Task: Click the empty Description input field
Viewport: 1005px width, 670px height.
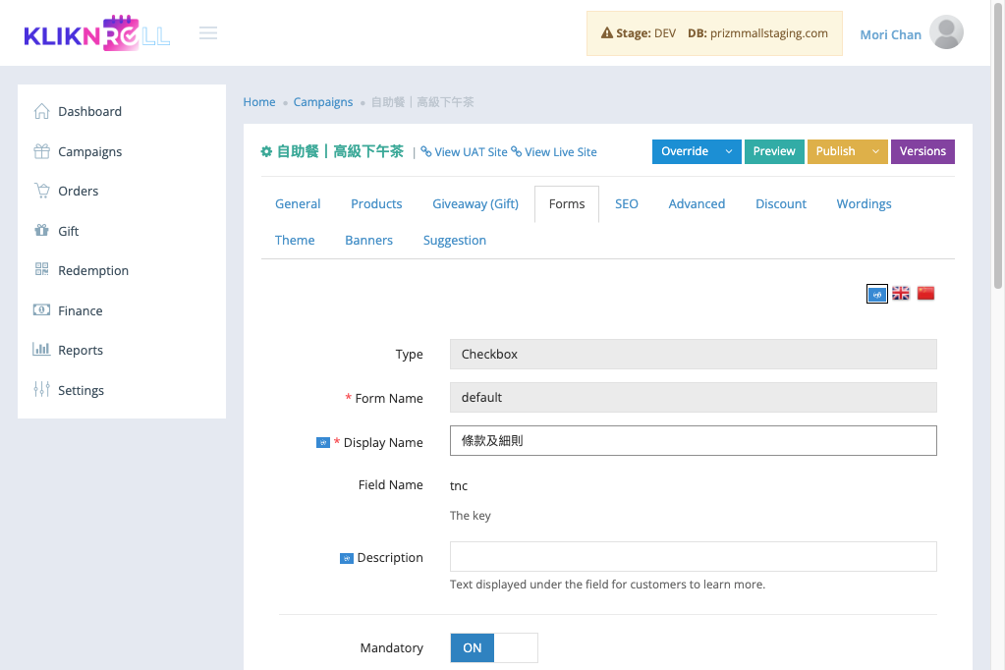Action: pos(693,556)
